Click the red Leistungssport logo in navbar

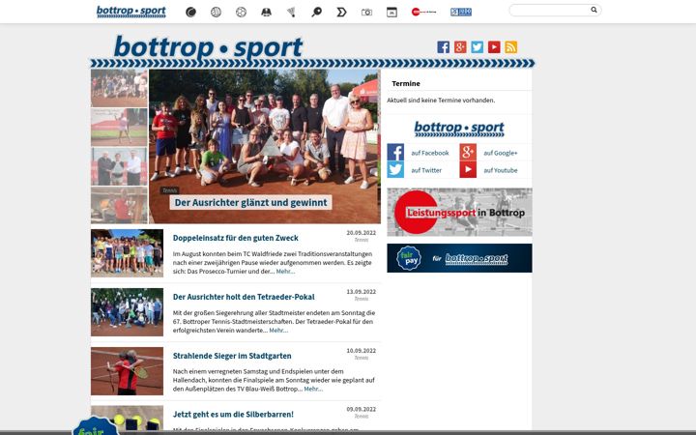coord(423,12)
